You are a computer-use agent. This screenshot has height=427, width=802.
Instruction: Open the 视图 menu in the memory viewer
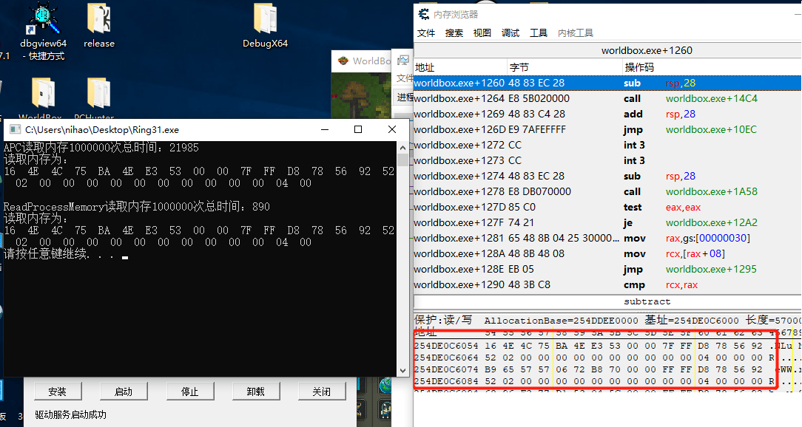click(482, 33)
